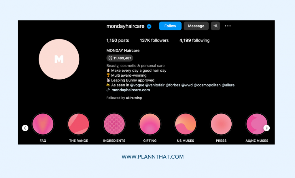
Task: Open the akira.wing follower link
Action: click(x=134, y=98)
